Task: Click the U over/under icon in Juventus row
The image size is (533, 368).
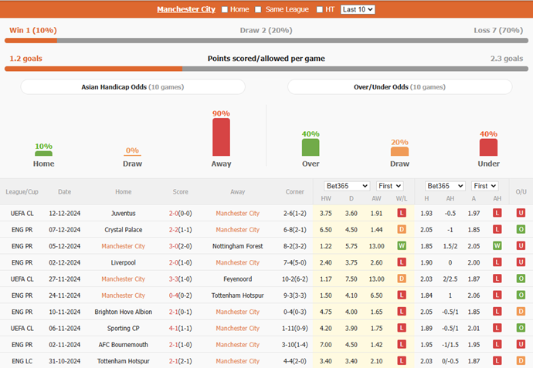Action: [521, 213]
